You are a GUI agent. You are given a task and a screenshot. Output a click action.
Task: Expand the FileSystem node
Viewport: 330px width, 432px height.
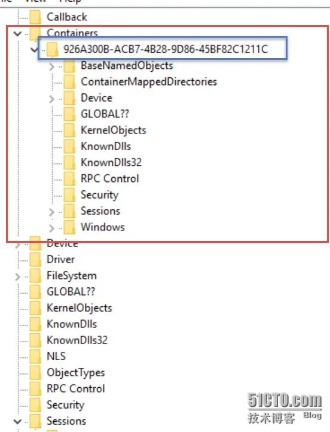coord(17,276)
